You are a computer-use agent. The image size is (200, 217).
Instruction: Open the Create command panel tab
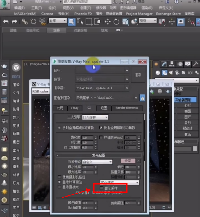point(156,64)
